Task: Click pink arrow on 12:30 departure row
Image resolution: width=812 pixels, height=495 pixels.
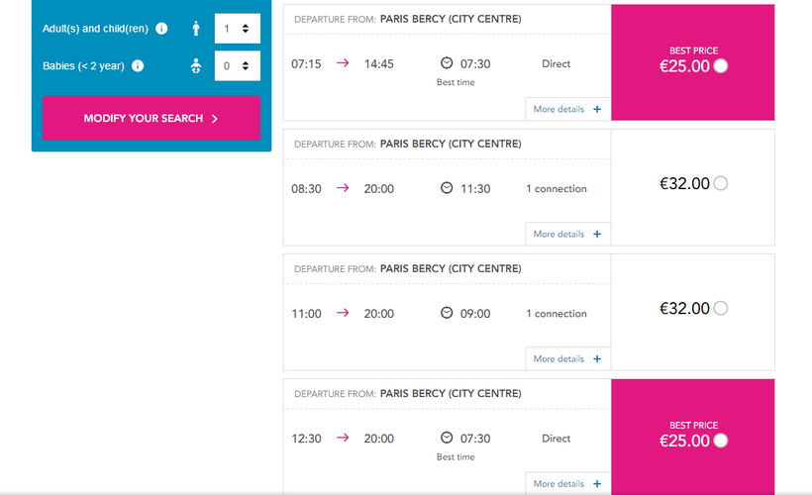Action: pyautogui.click(x=343, y=438)
